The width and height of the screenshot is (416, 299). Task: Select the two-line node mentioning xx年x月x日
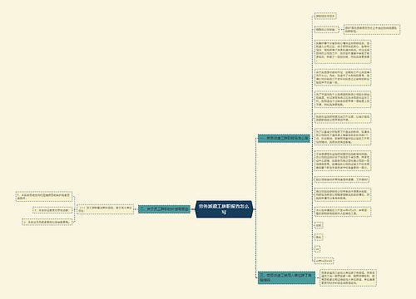(x=343, y=212)
